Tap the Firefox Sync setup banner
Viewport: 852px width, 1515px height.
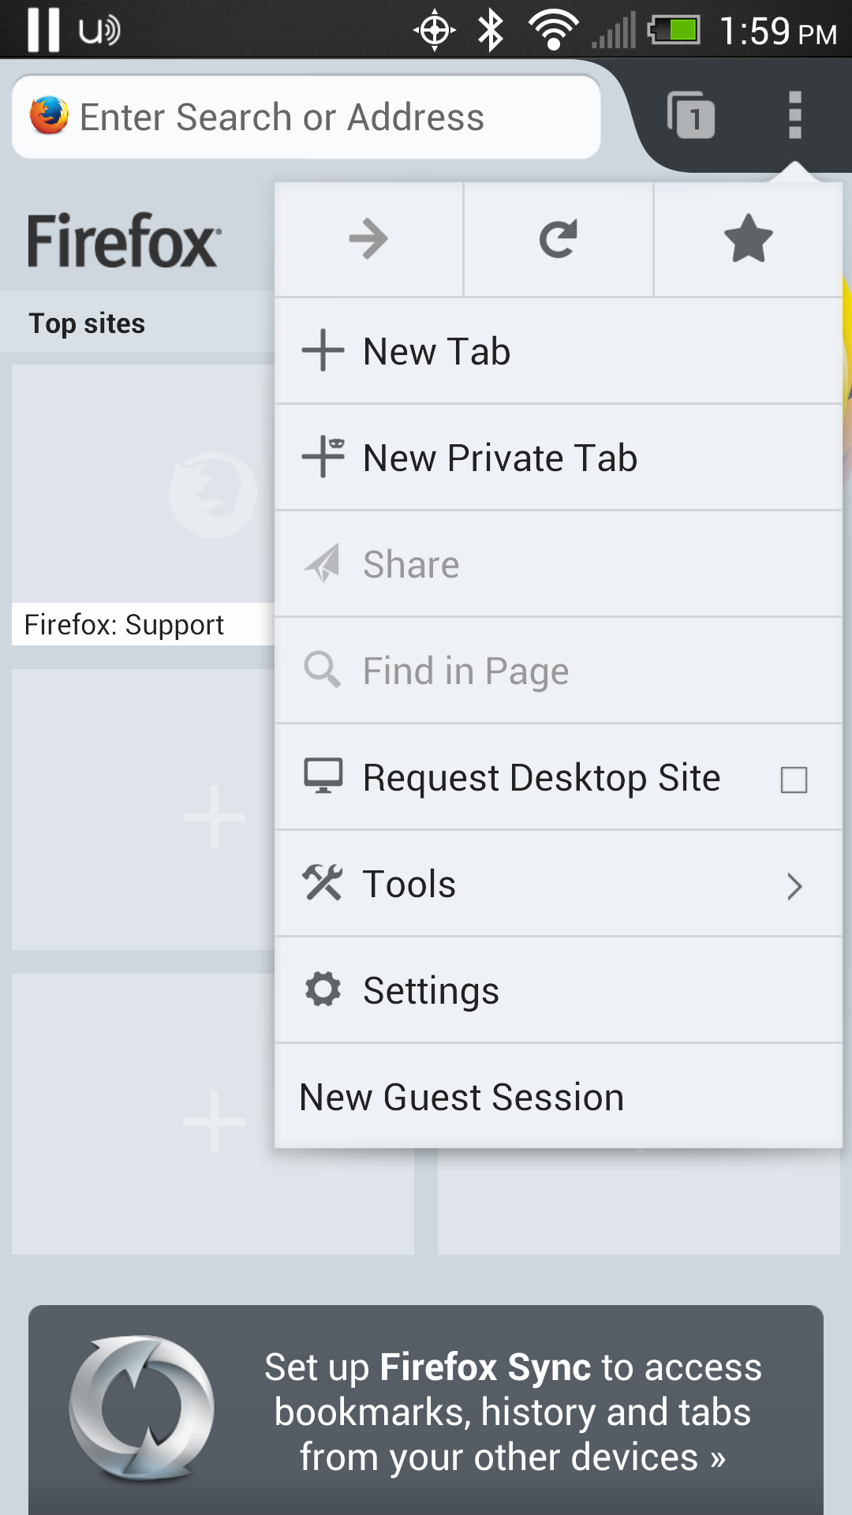pos(426,1412)
